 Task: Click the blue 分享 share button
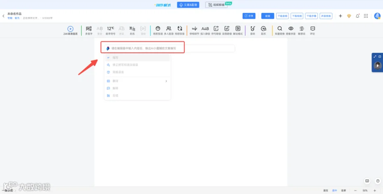[x=249, y=16]
